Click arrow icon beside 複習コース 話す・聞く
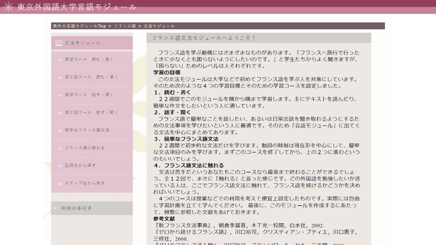Screen dimensions: 436x245 click(x=60, y=95)
